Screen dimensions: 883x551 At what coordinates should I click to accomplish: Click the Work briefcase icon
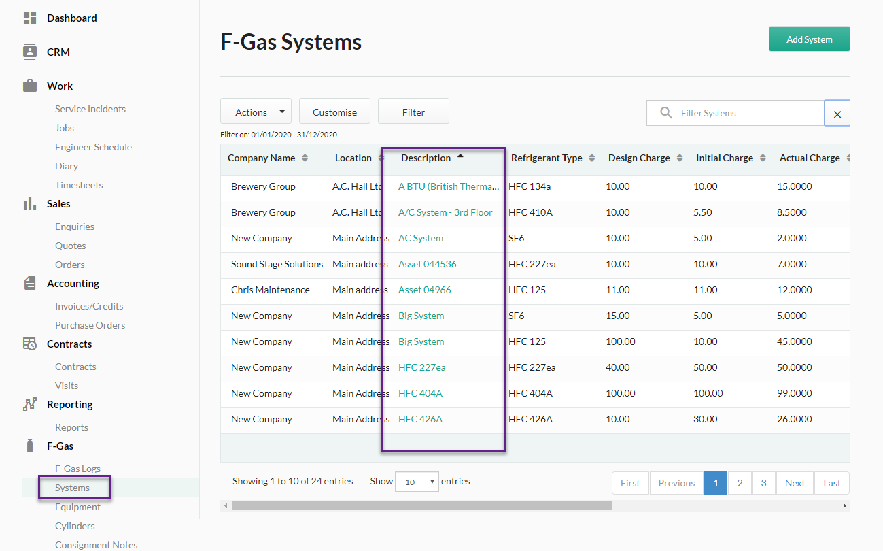pyautogui.click(x=30, y=86)
